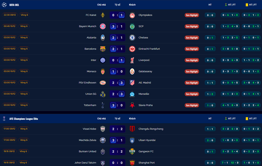Click the Chelsea club crest
262x166 pixels.
click(132, 38)
